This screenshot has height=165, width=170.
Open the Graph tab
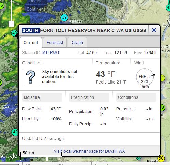[x=77, y=43]
